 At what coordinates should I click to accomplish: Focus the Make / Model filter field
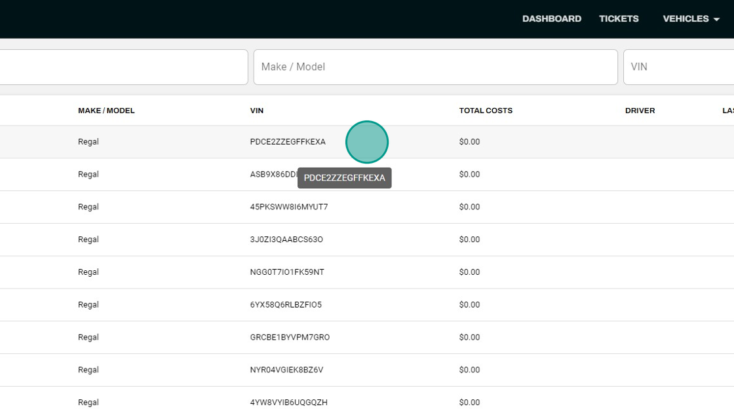pos(435,67)
